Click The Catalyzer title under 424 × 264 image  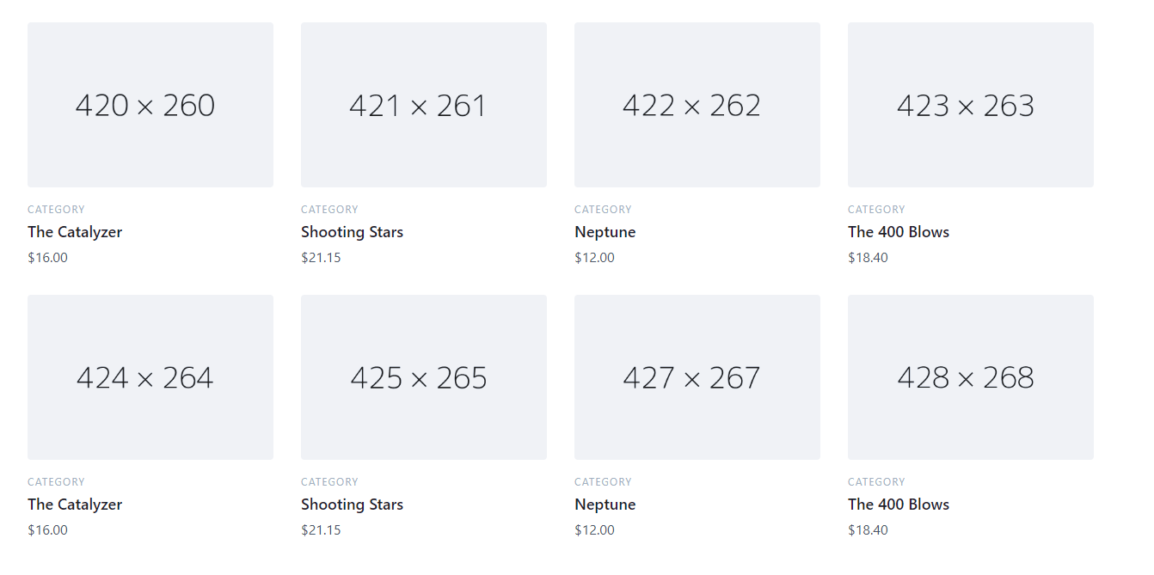(x=75, y=505)
